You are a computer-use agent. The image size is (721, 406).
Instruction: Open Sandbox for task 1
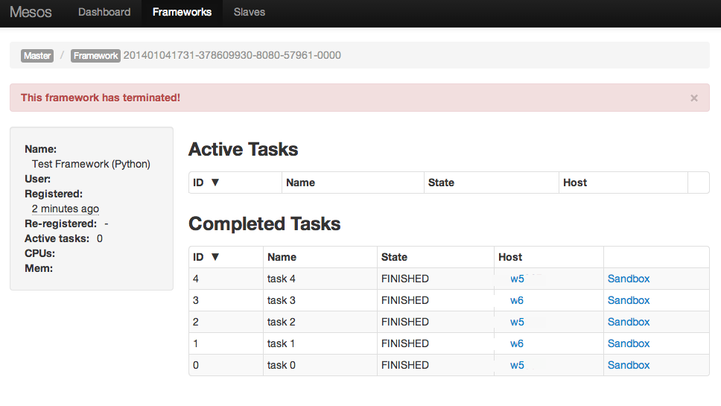629,343
